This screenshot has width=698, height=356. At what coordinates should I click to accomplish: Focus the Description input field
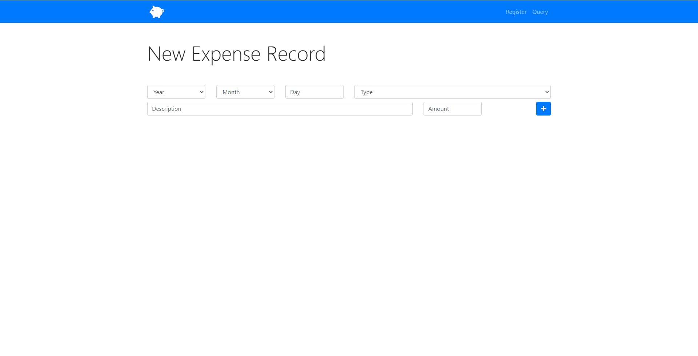[x=280, y=108]
